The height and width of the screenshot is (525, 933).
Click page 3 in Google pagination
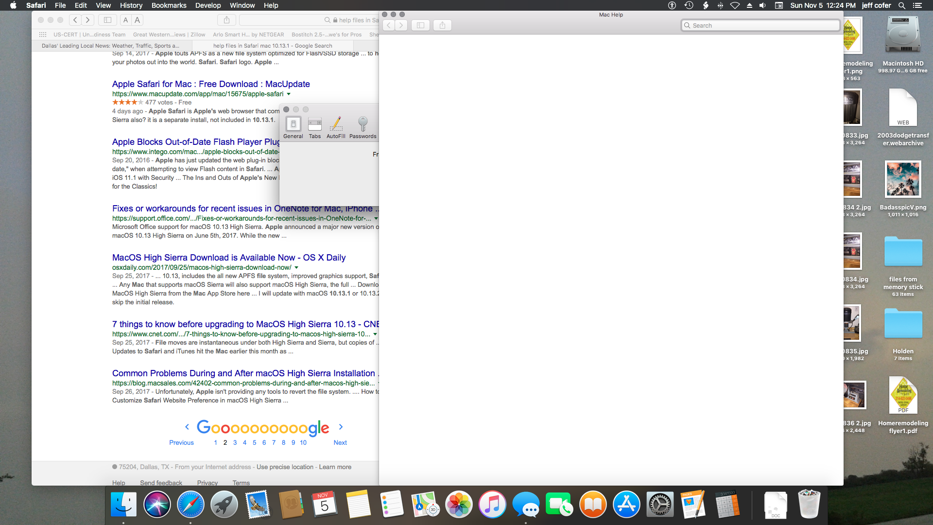coord(235,442)
